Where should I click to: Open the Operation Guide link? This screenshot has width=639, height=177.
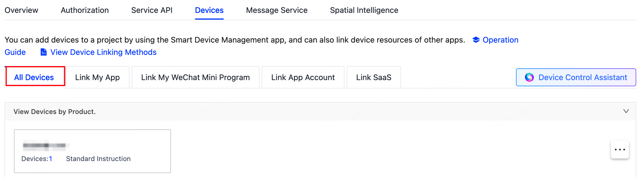coord(500,40)
